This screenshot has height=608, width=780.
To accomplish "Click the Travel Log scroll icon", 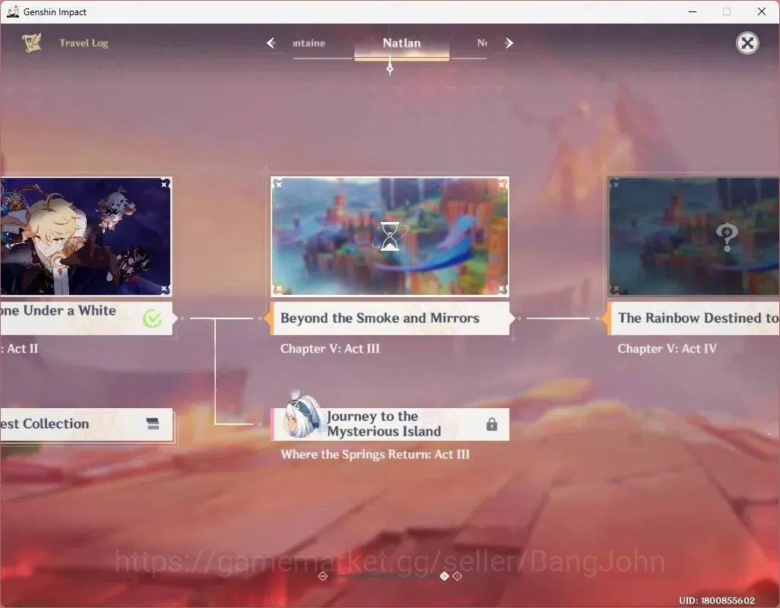I will [x=32, y=43].
